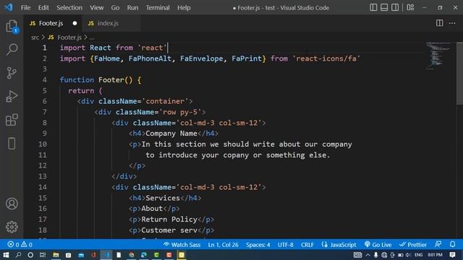The image size is (463, 260).
Task: Open the Accounts menu icon
Action: pyautogui.click(x=12, y=204)
